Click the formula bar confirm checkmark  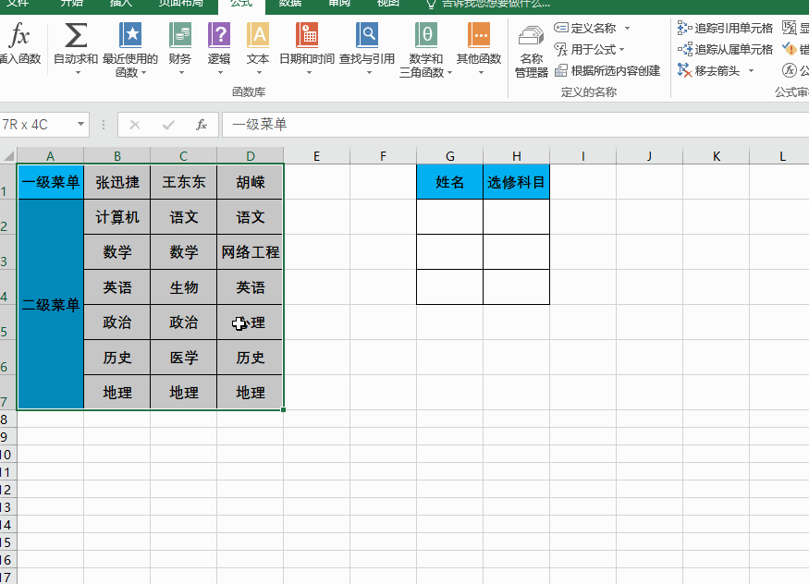click(x=168, y=125)
